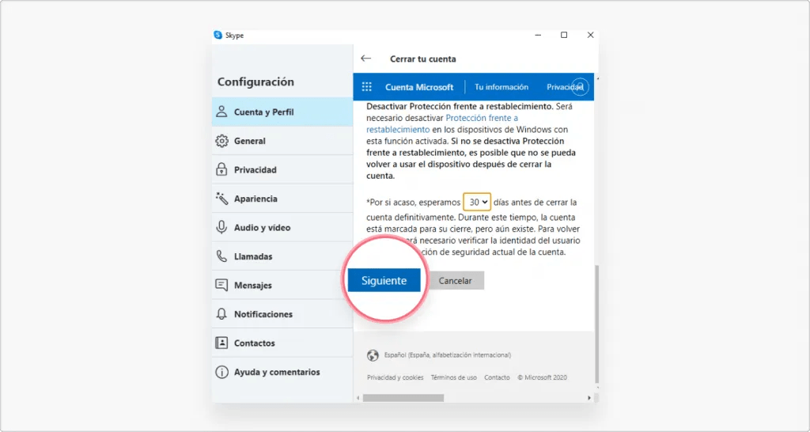Click the globe language icon in footer
Screen dimensions: 810x432
click(x=373, y=355)
